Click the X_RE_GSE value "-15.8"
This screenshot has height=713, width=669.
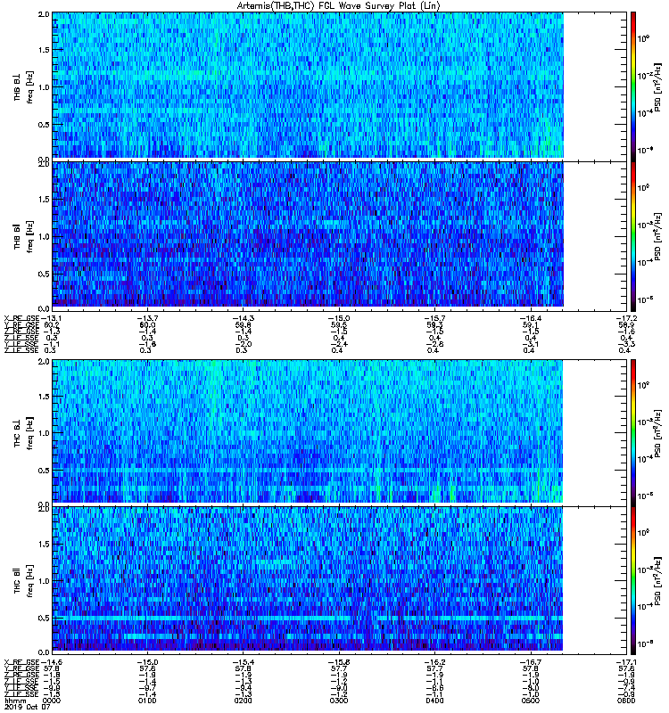339,662
